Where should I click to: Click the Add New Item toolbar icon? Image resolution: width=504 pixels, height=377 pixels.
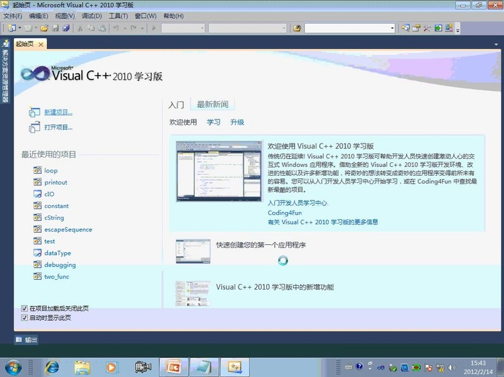click(28, 28)
